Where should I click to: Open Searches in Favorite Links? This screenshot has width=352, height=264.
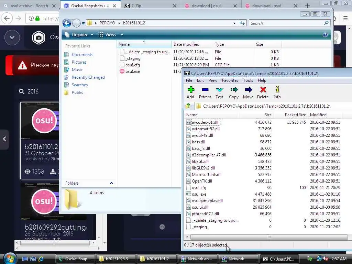pyautogui.click(x=80, y=85)
